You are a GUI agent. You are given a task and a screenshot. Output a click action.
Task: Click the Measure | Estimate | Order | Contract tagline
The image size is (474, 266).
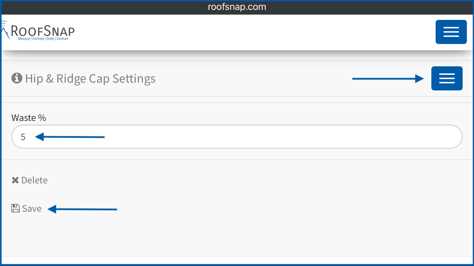(43, 39)
